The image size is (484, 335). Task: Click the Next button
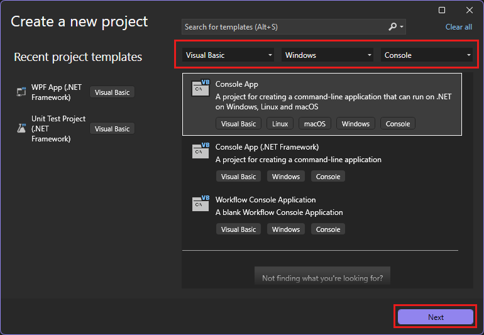click(436, 317)
